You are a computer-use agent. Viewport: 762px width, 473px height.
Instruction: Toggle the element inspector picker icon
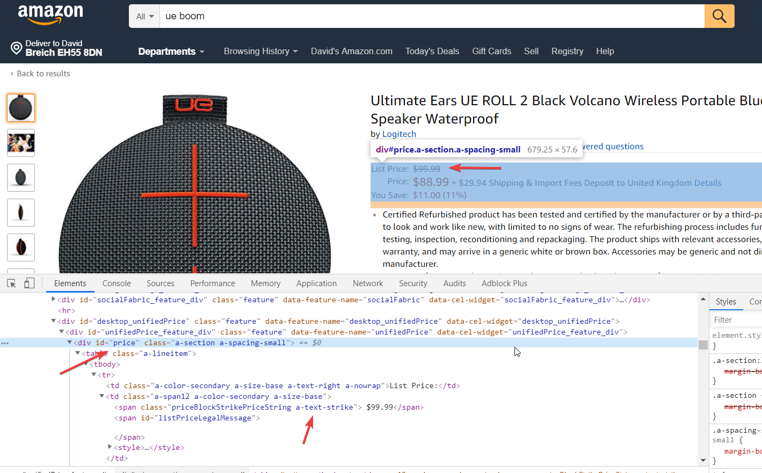point(11,283)
